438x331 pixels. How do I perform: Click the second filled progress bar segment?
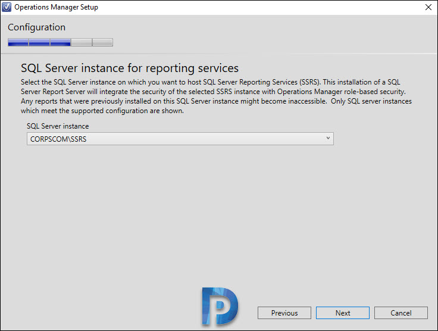click(x=39, y=42)
